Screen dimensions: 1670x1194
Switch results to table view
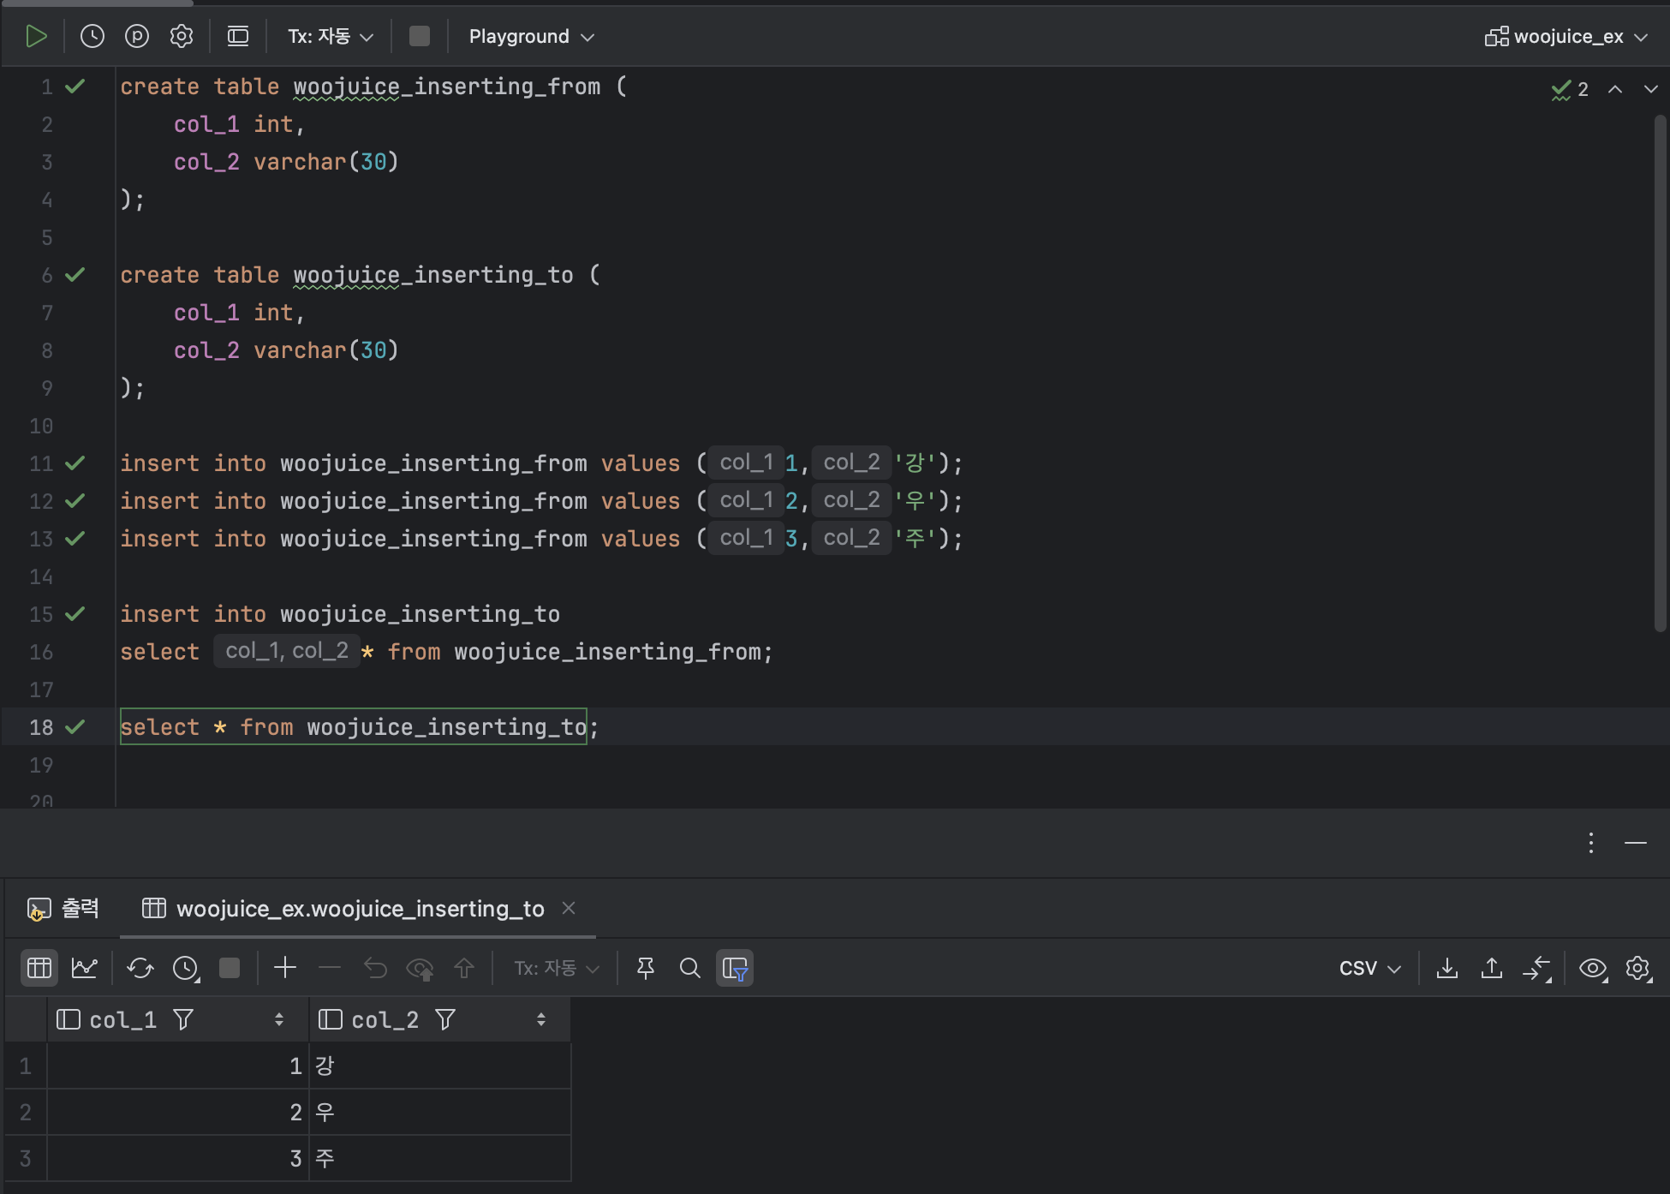click(x=39, y=968)
